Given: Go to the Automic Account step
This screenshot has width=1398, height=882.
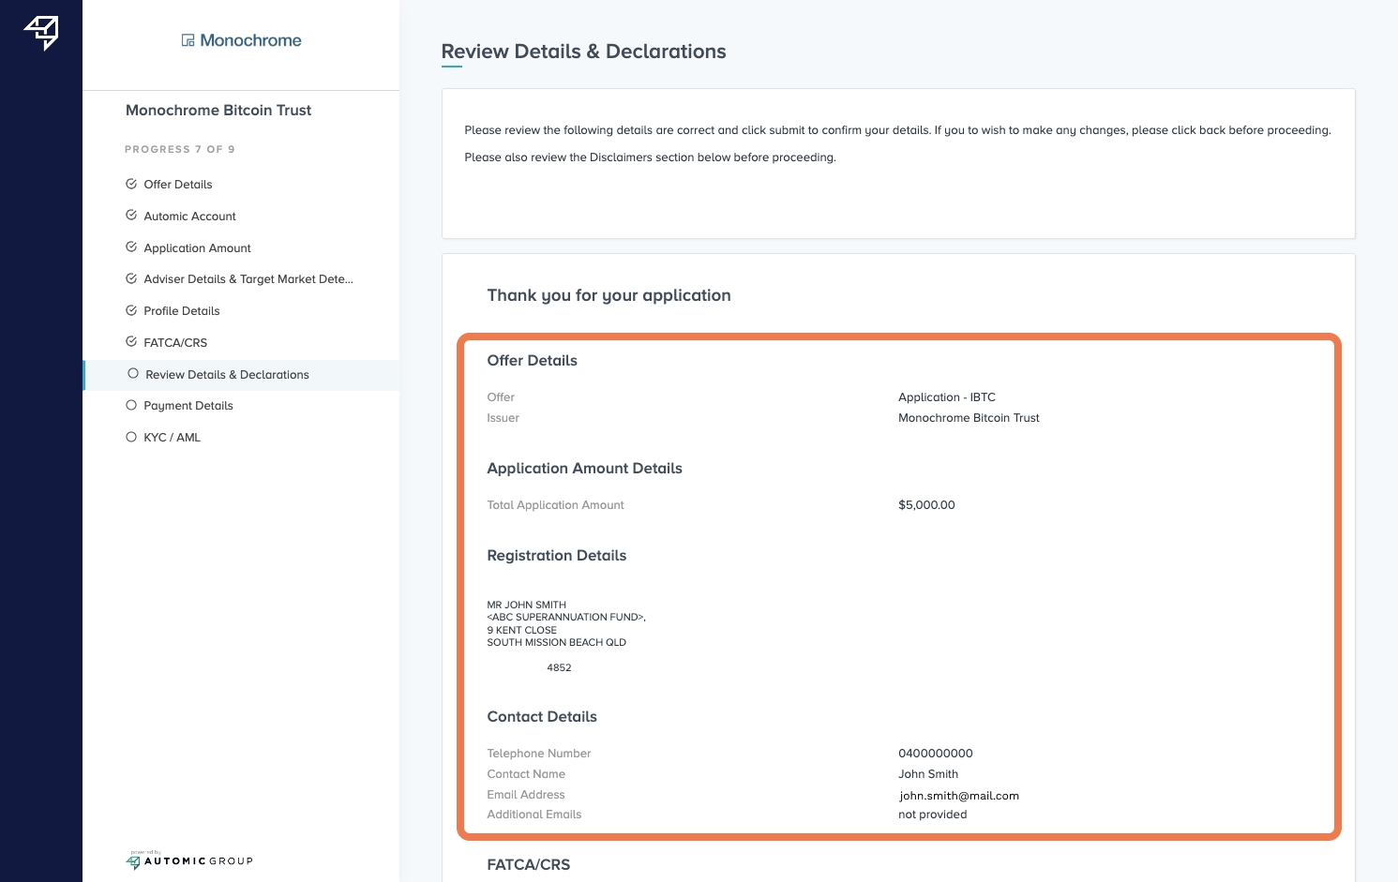Looking at the screenshot, I should pos(189,217).
